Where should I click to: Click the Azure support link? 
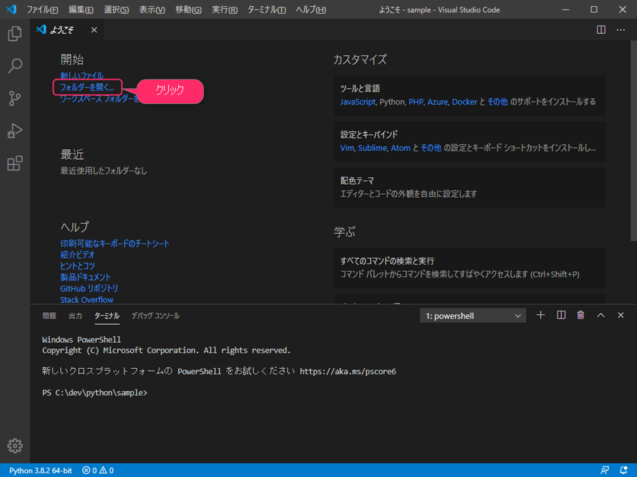pyautogui.click(x=437, y=102)
